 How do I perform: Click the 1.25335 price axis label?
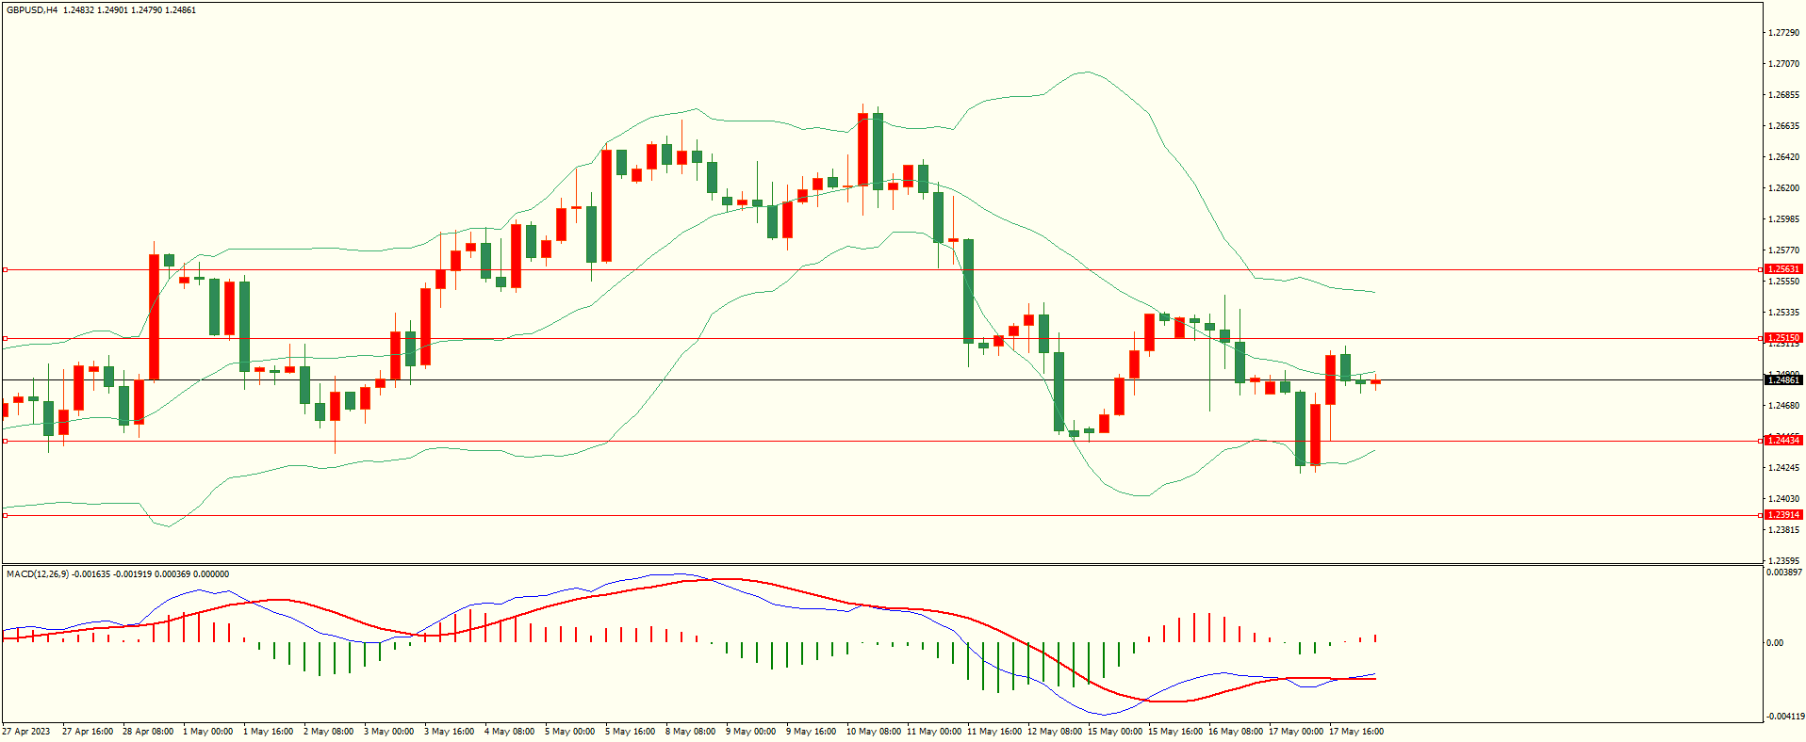pos(1783,313)
